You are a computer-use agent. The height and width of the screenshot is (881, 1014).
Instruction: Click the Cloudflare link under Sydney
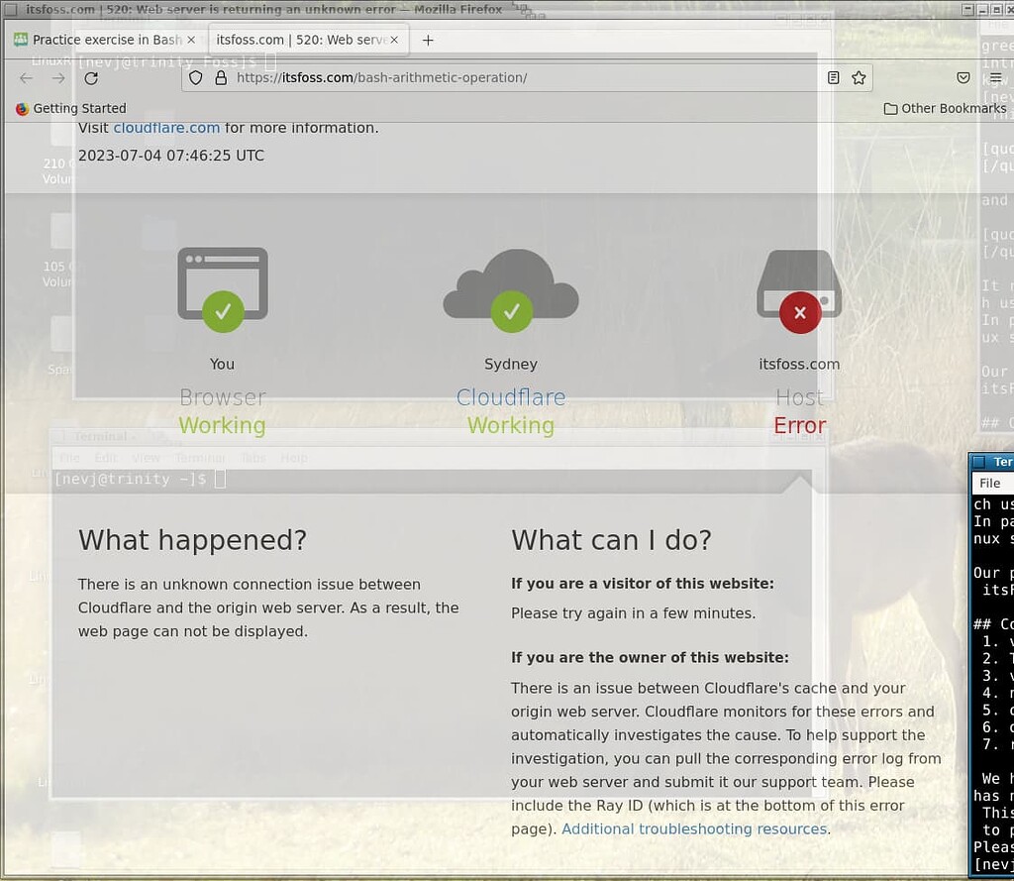tap(510, 396)
